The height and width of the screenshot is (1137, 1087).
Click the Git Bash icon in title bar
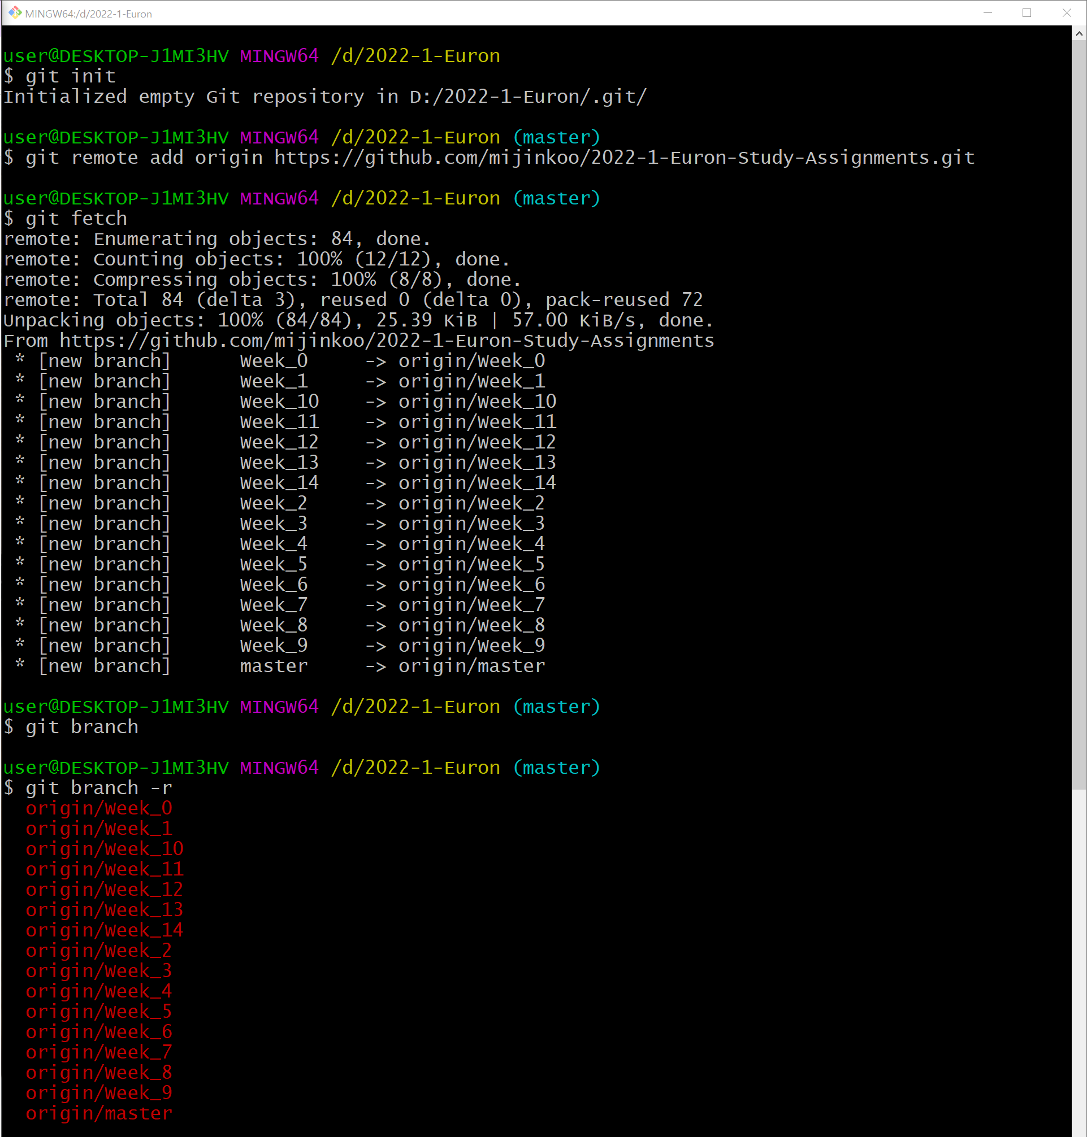tap(14, 13)
